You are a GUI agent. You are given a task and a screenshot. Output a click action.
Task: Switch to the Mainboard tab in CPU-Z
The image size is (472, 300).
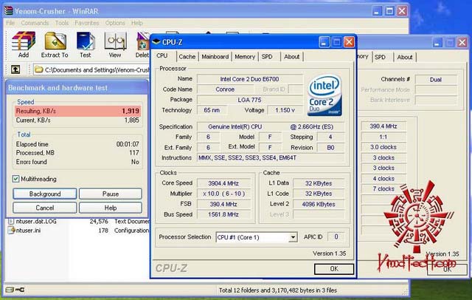click(x=215, y=57)
